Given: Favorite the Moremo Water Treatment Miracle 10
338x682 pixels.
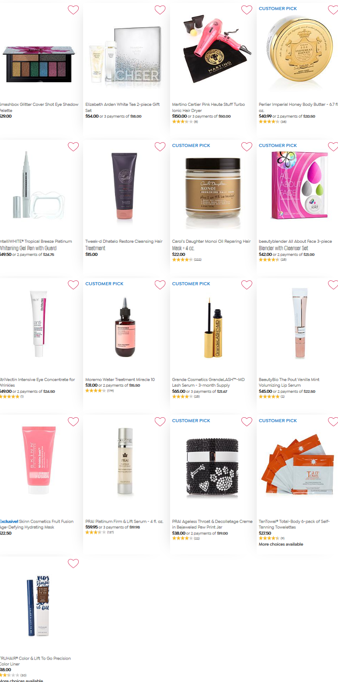Looking at the screenshot, I should click(160, 285).
